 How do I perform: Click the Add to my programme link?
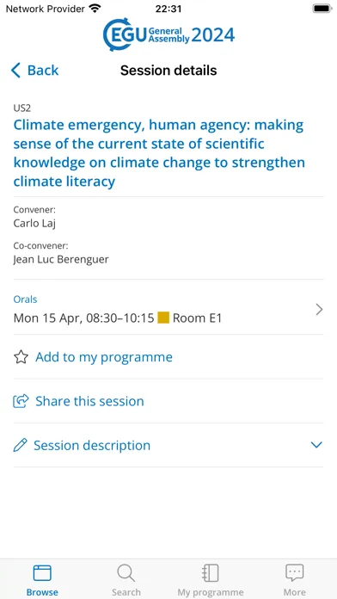coord(104,357)
